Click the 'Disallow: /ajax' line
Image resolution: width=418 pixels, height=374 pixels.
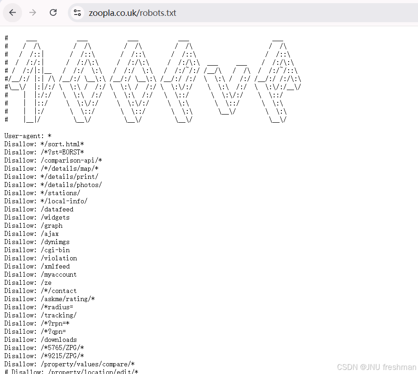pyautogui.click(x=32, y=234)
